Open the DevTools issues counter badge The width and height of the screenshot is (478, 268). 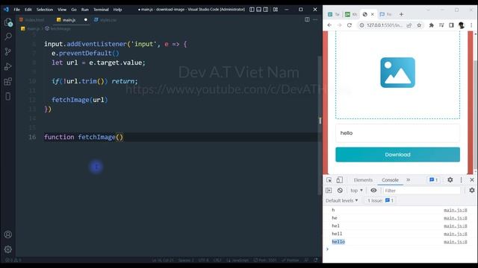click(433, 180)
